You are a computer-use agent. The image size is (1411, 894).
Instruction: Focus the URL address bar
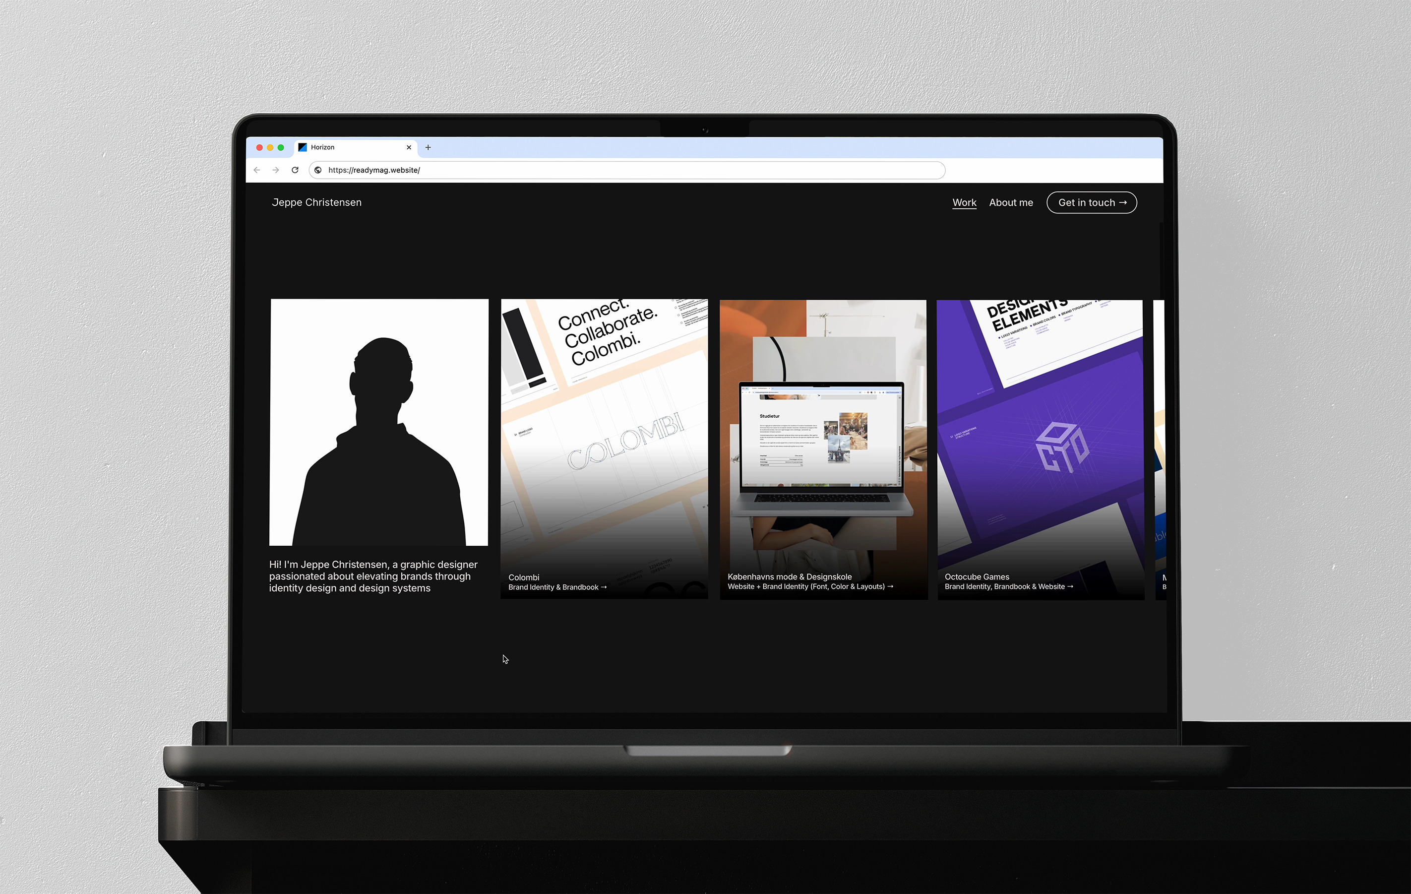pos(586,170)
